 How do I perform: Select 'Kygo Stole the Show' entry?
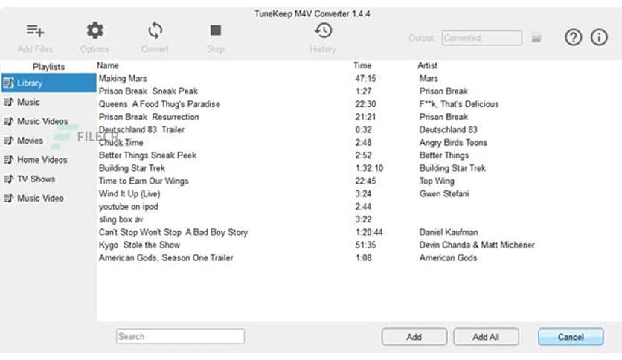[139, 245]
